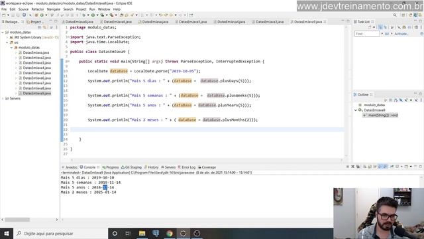Click the Save toolbar icon
This screenshot has width=424, height=239.
point(13,15)
